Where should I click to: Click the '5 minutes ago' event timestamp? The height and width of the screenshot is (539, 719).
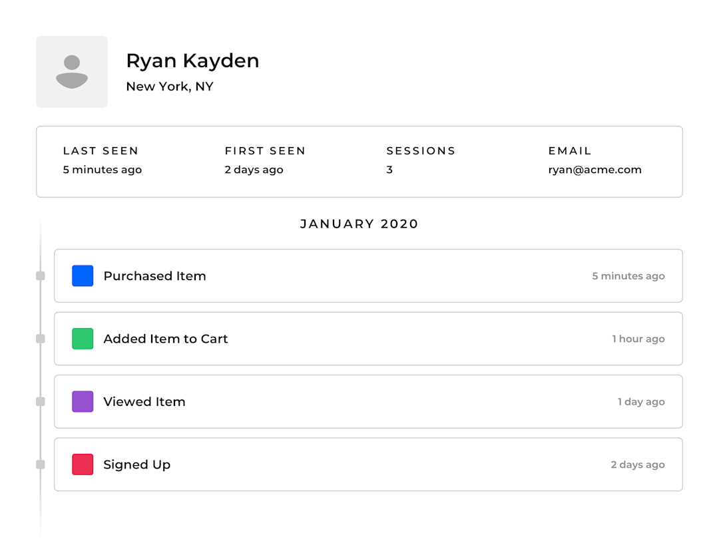point(628,275)
